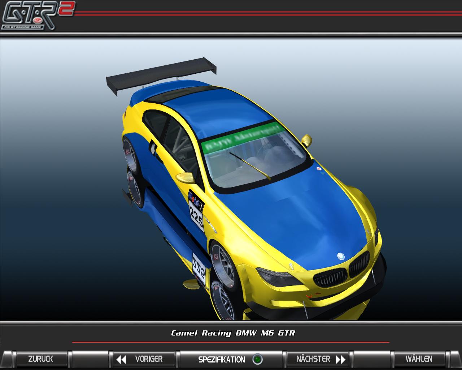Click the blue roof panel of the car

pyautogui.click(x=213, y=112)
